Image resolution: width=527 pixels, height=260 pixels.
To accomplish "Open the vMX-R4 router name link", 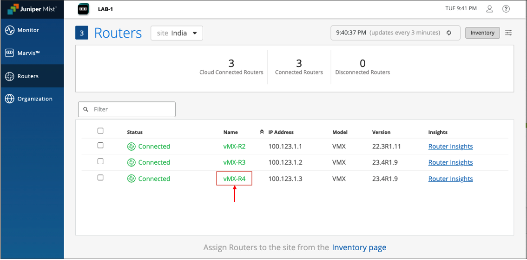I will click(234, 179).
